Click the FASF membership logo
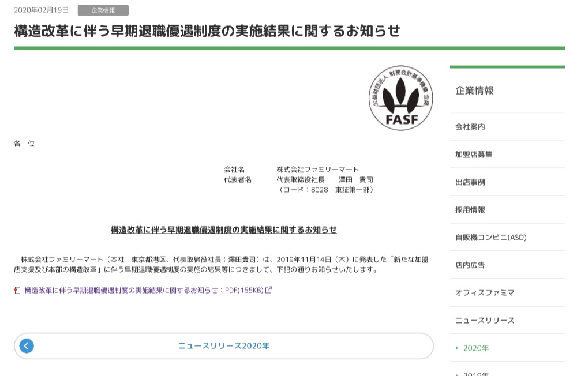The height and width of the screenshot is (376, 577). (x=401, y=98)
